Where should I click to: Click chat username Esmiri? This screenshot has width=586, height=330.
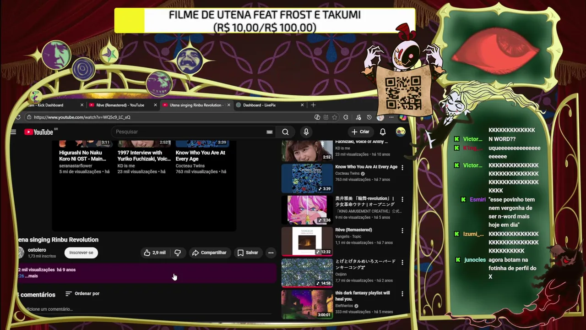[477, 200]
